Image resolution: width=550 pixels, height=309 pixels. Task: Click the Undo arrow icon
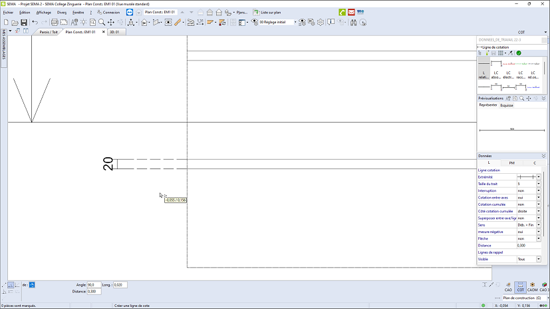(35, 22)
